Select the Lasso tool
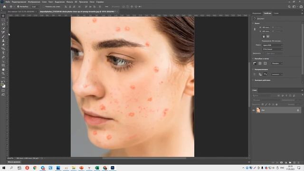 [x=3, y=24]
